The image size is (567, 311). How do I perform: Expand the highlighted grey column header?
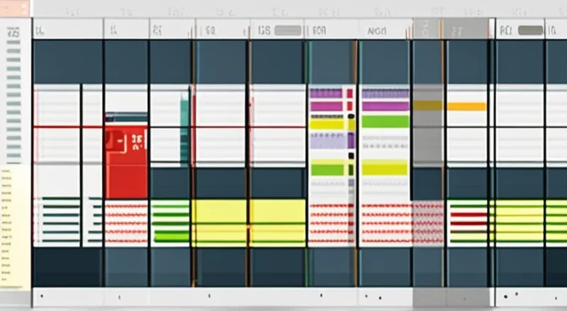[427, 30]
